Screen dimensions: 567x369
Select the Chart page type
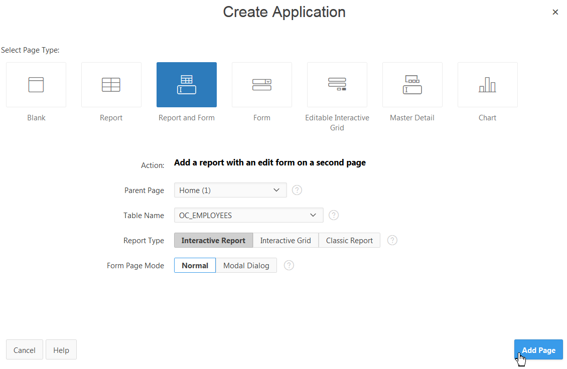pos(487,84)
